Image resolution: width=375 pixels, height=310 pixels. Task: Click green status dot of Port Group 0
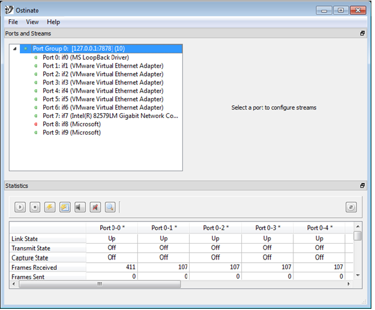(x=26, y=48)
